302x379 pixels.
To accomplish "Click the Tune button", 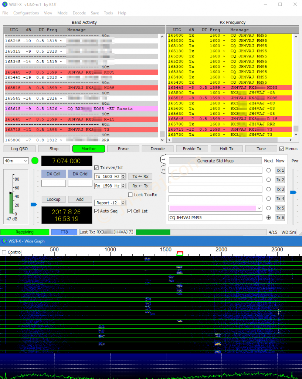I will [x=261, y=149].
